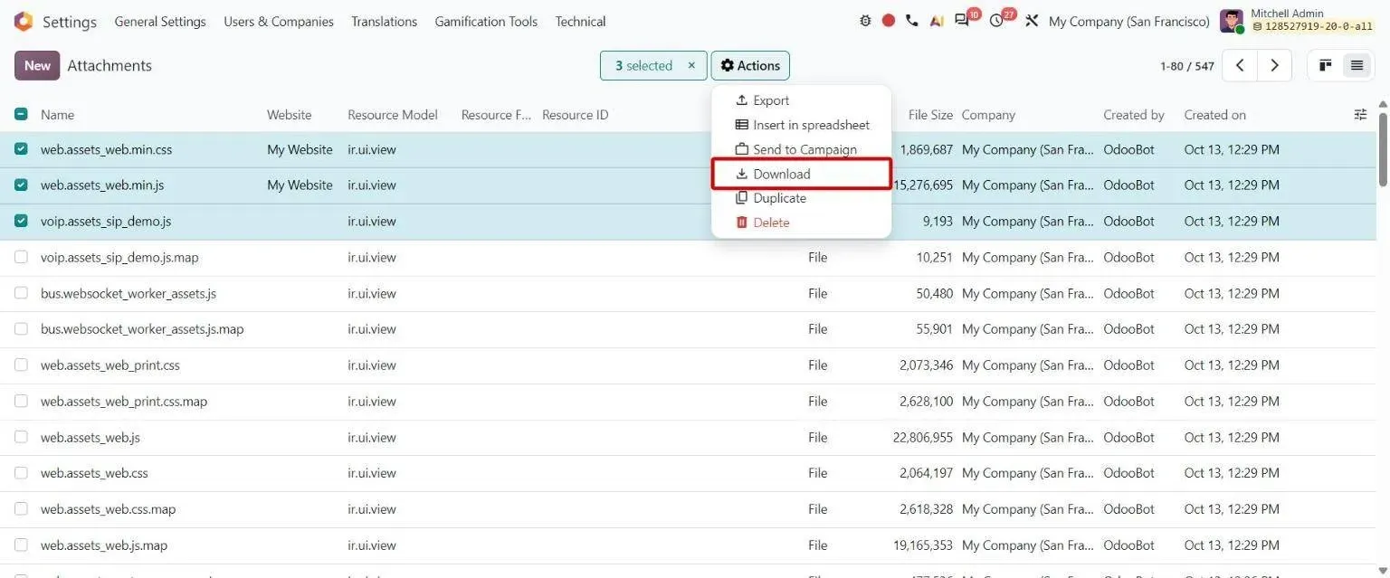Screen dimensions: 1390x578
Task: Toggle the select-all header checkbox
Action: pos(21,114)
